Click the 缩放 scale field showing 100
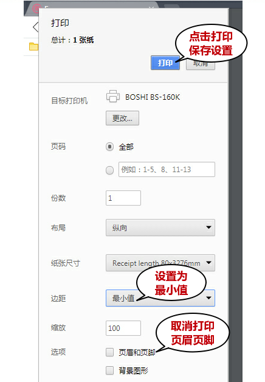Viewport: 265px width, 382px height. click(x=123, y=328)
